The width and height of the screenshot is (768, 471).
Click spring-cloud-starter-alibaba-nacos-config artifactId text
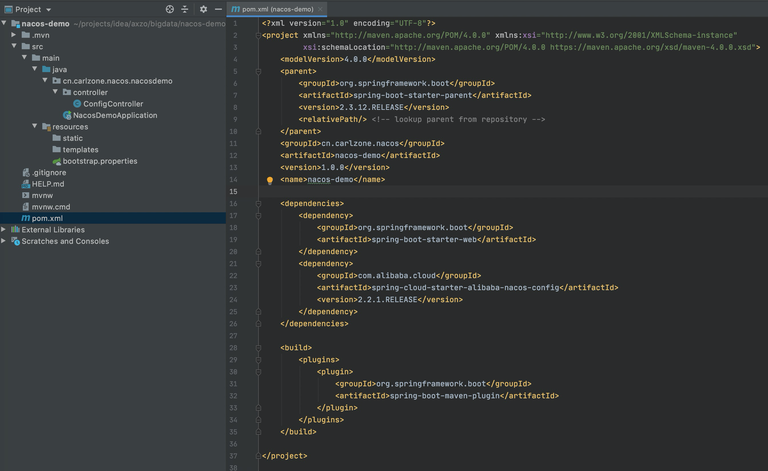click(465, 288)
